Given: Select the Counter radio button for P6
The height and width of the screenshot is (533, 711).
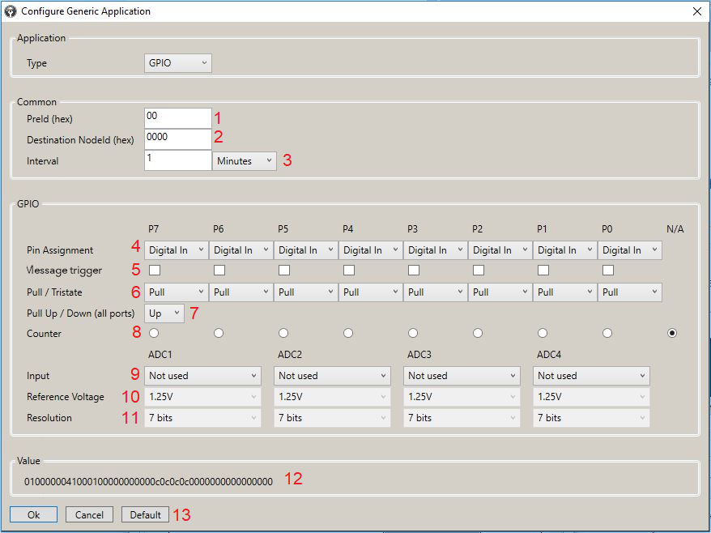Looking at the screenshot, I should coord(219,334).
